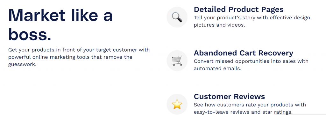Click the 'See how customers rate' description
The image size is (326, 115).
tap(250, 108)
